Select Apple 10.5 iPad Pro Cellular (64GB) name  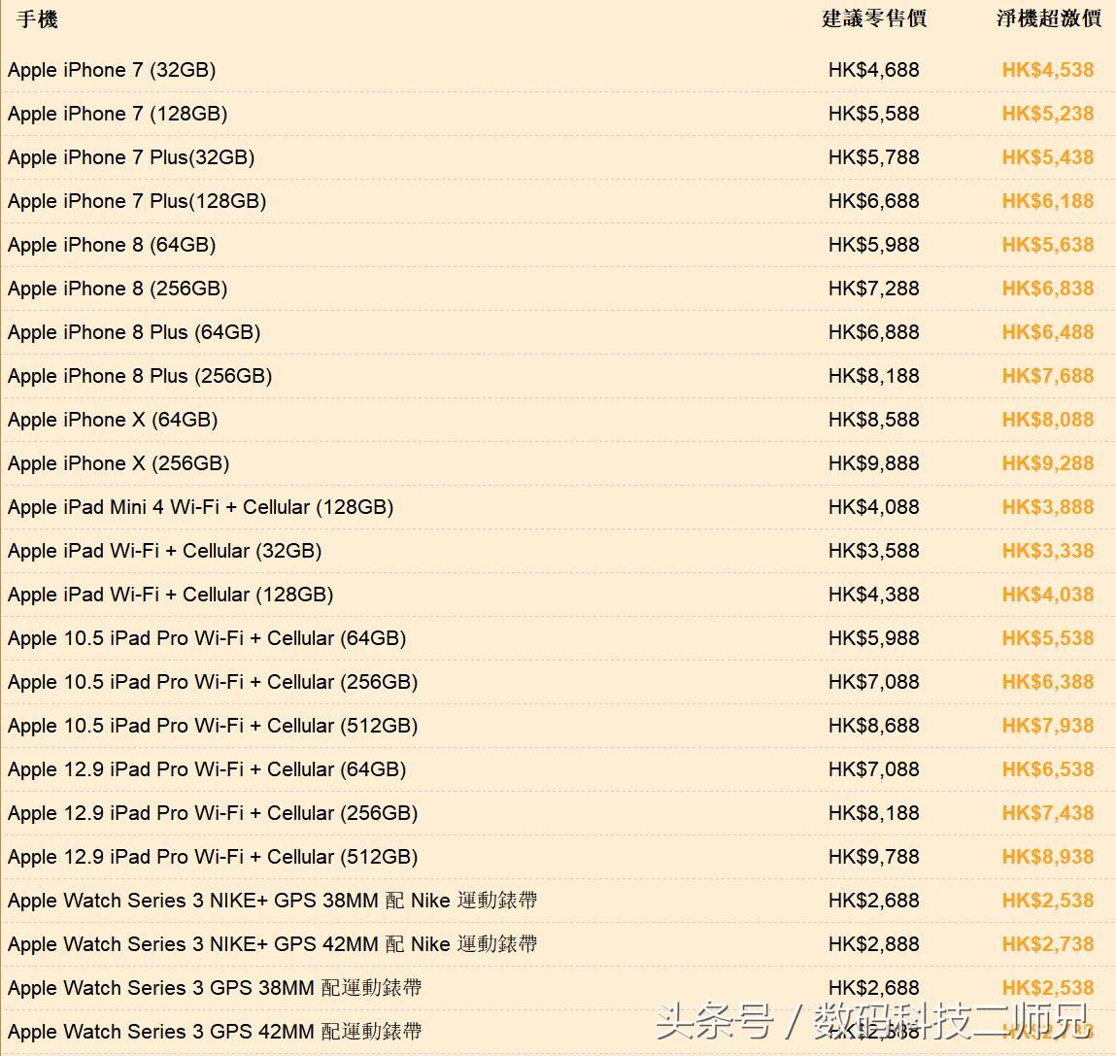click(x=207, y=638)
